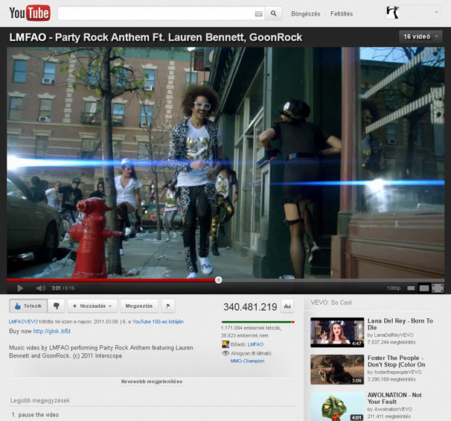Open the LMFAOVEVO channel link
Screen dimensions: 451x421
[x=23, y=322]
